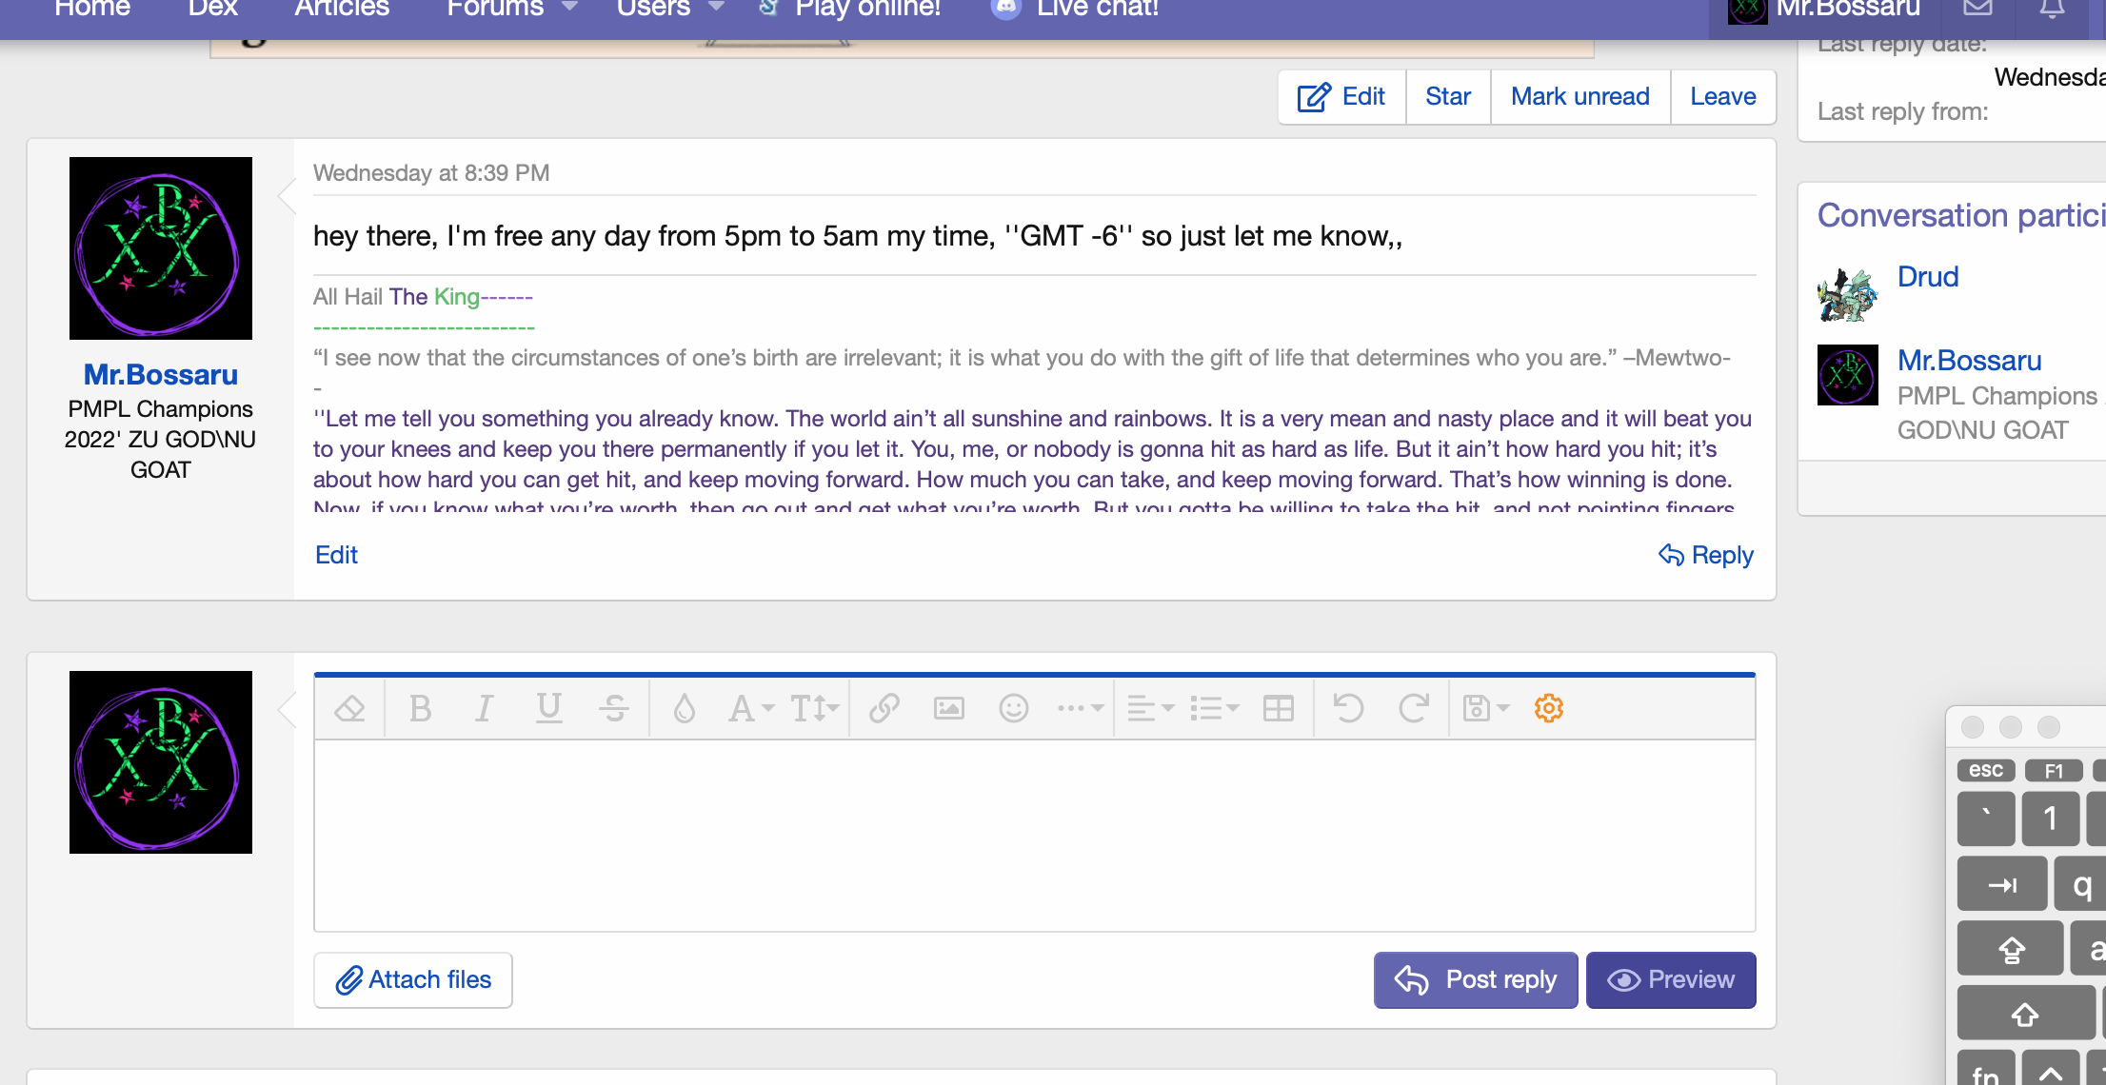Open the text alignment dropdown
This screenshot has width=2106, height=1085.
tap(1150, 709)
